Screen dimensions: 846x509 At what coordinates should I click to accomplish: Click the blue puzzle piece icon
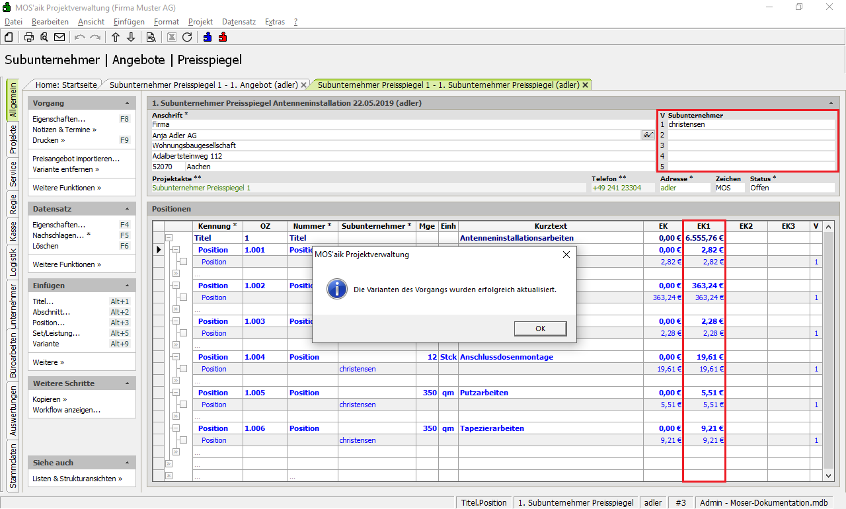coord(208,37)
